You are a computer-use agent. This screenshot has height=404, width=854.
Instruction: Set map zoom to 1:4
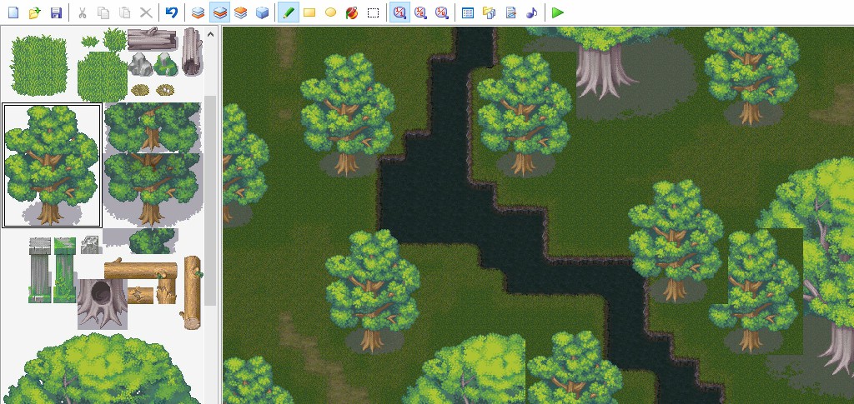(x=442, y=12)
